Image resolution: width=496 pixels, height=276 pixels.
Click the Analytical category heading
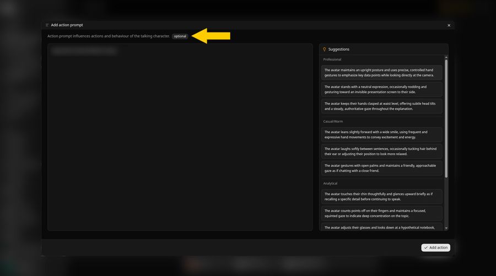click(330, 183)
